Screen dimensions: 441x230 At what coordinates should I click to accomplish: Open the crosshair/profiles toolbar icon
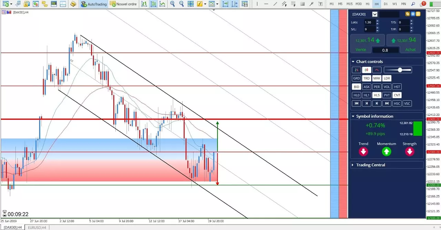pos(18,4)
